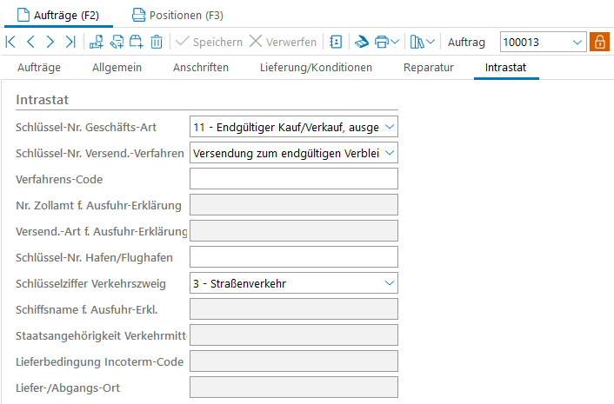Switch to the Positionen (F3) tab
This screenshot has width=614, height=404.
point(177,15)
